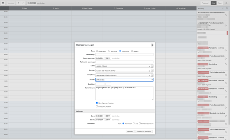
Task: Open the Circuit dropdown showing Unit vooraan
Action: [x=124, y=80]
